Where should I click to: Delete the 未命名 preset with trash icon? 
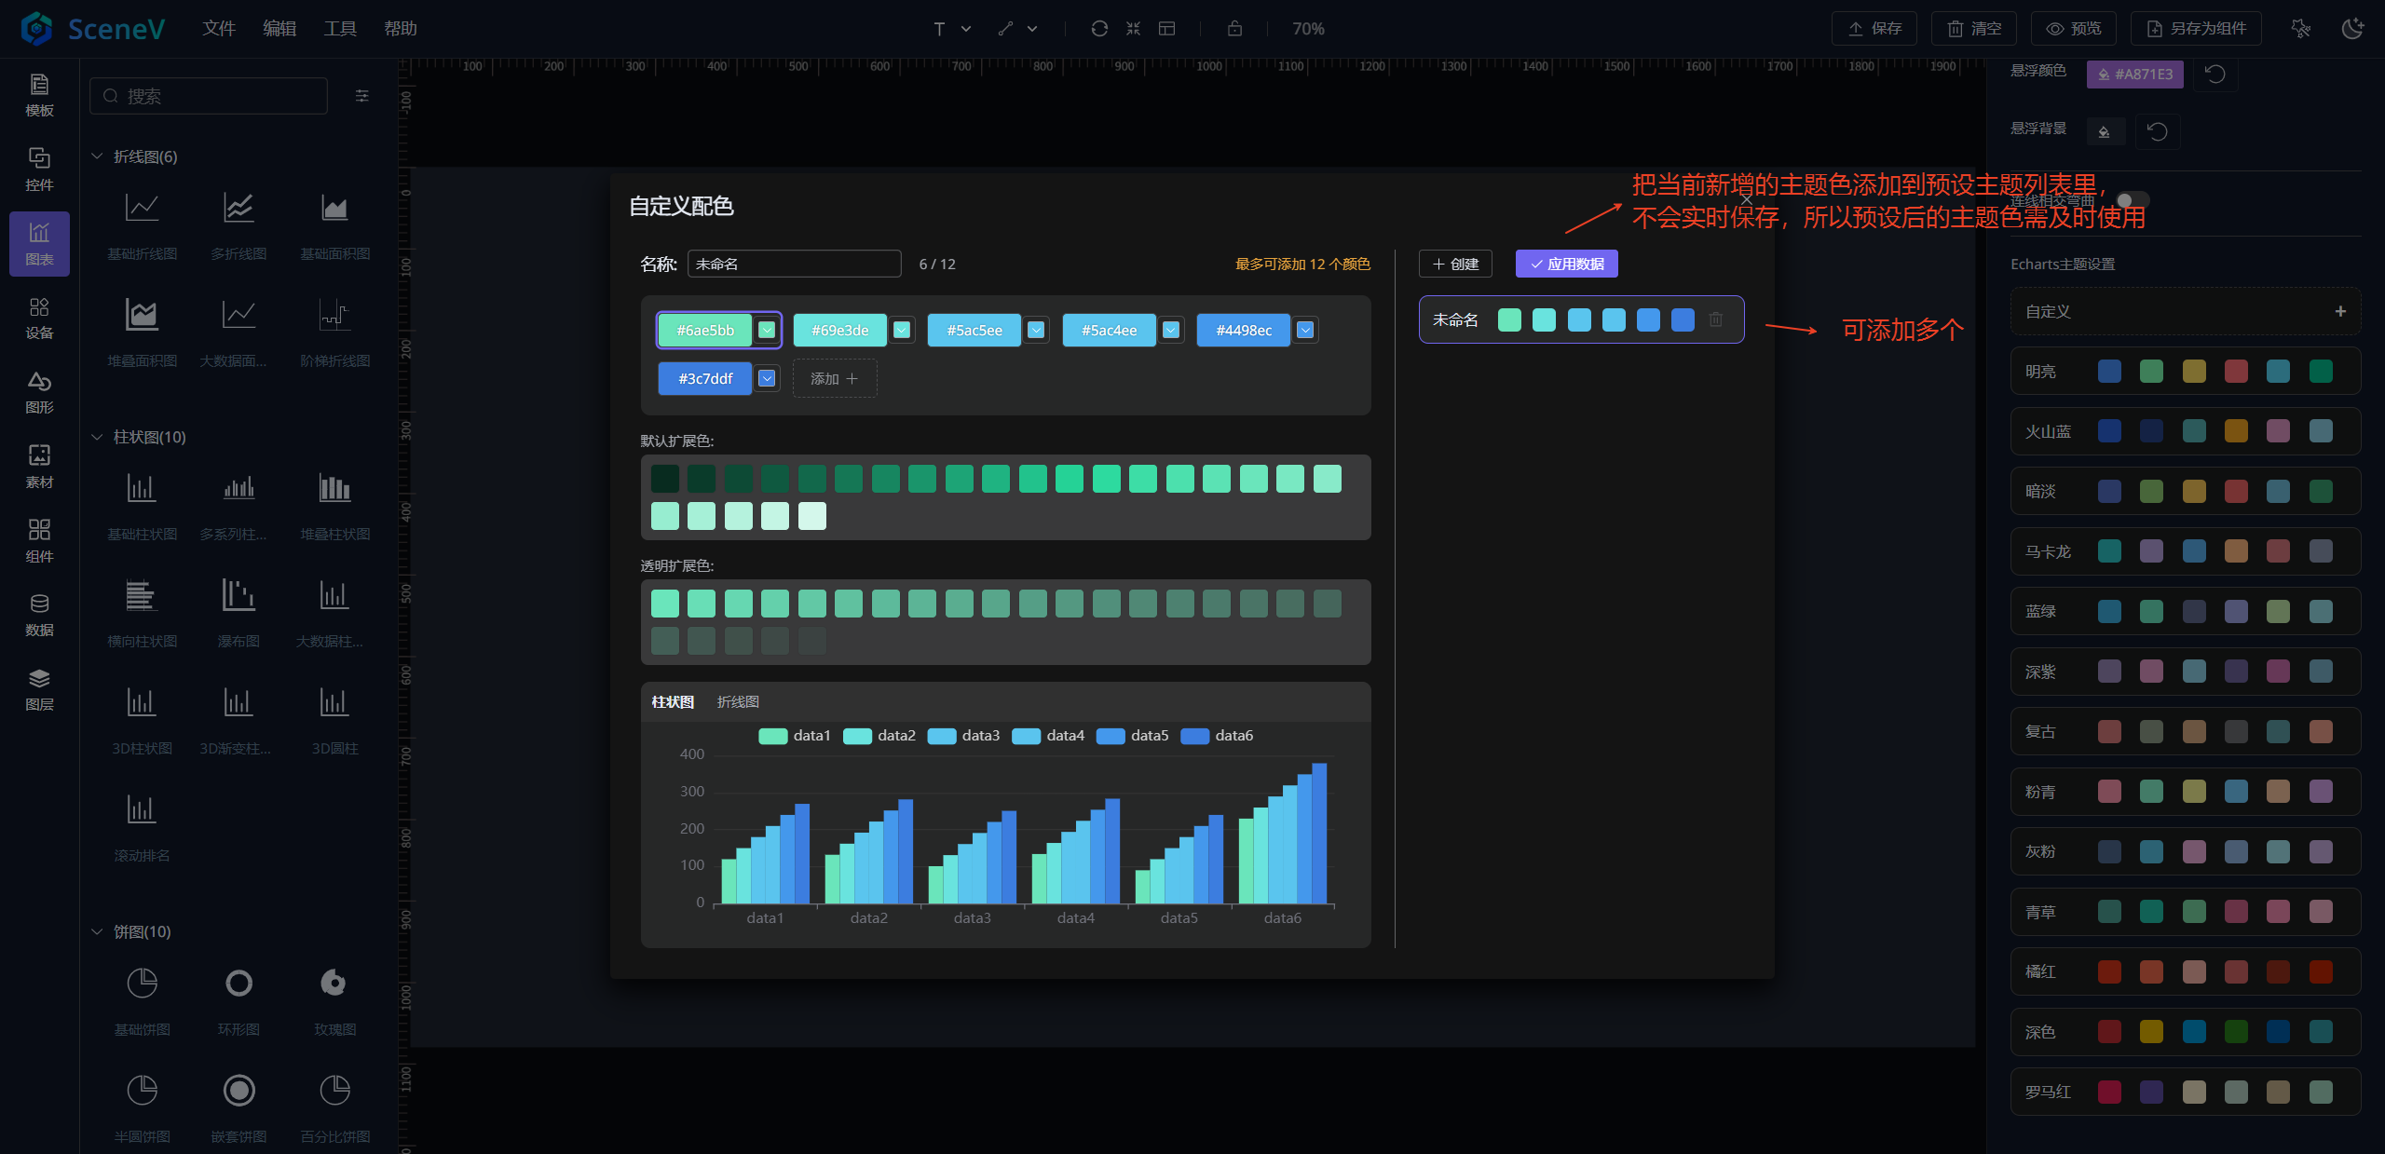coord(1715,319)
